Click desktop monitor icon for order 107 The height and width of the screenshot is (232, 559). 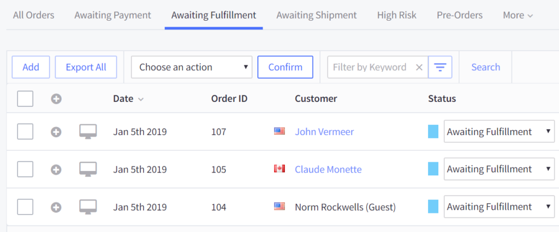pos(88,132)
